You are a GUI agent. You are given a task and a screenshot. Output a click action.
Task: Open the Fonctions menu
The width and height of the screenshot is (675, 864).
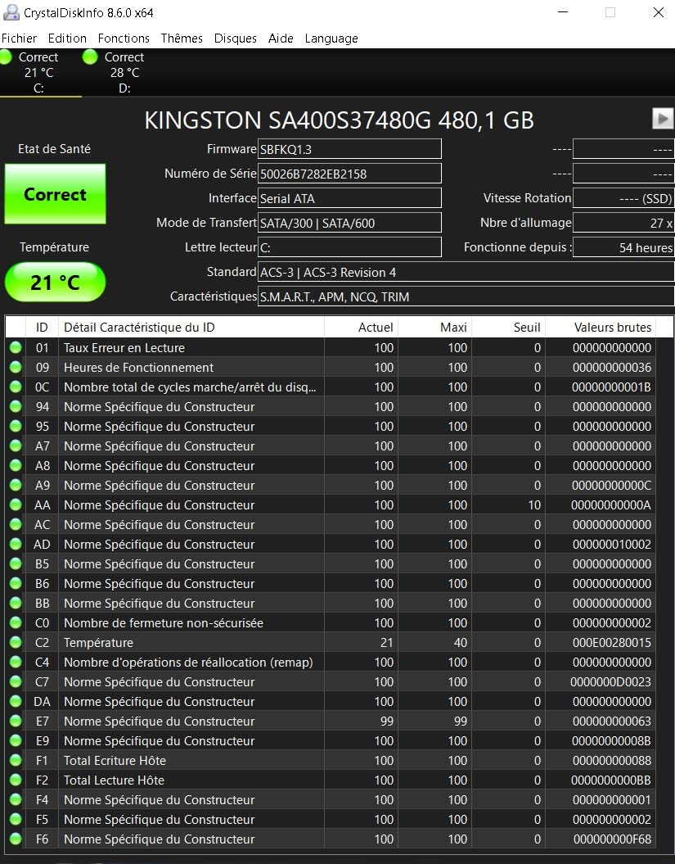tap(124, 38)
